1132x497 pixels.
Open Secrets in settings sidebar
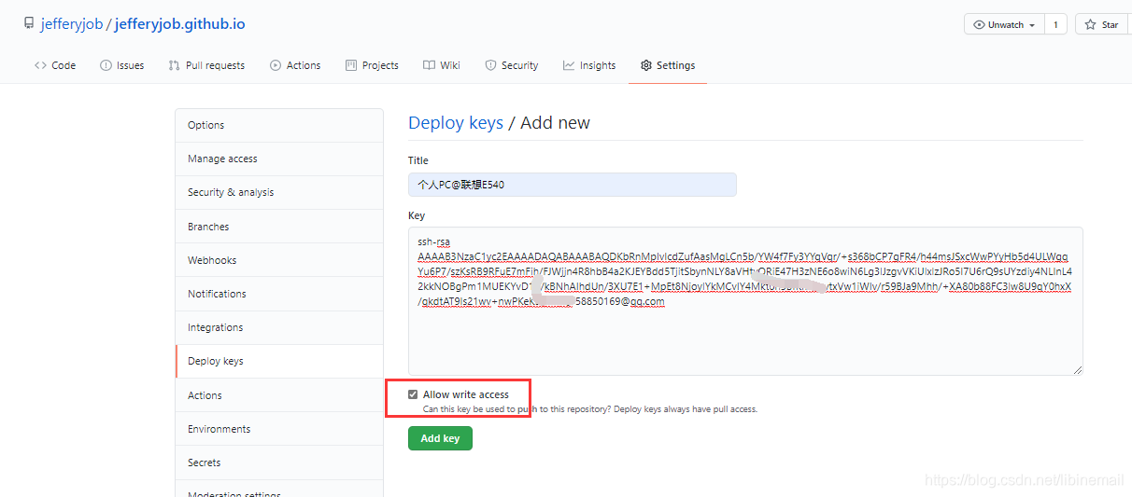coord(279,462)
